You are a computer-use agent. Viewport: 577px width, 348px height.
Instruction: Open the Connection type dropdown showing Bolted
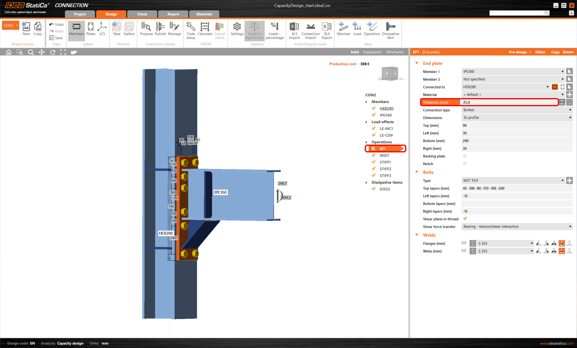[x=570, y=110]
